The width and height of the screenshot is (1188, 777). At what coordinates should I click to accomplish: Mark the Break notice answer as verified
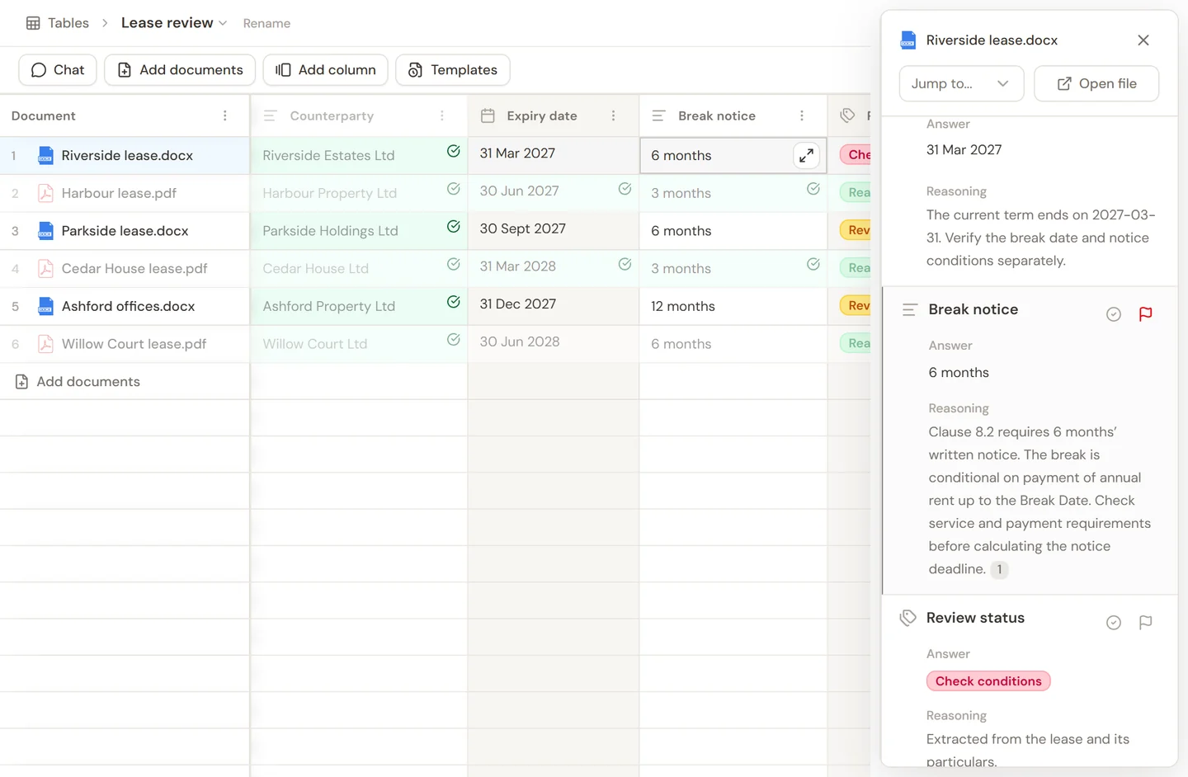click(x=1114, y=314)
